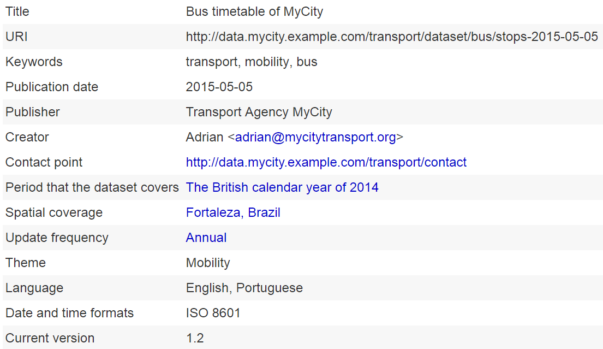Click the 'Annual' update frequency link
Image resolution: width=603 pixels, height=349 pixels.
206,238
